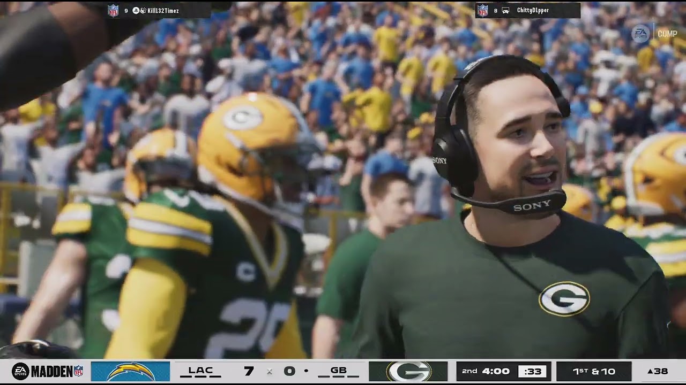
Task: Click the possession dot beside the GB score
Action: coord(305,371)
